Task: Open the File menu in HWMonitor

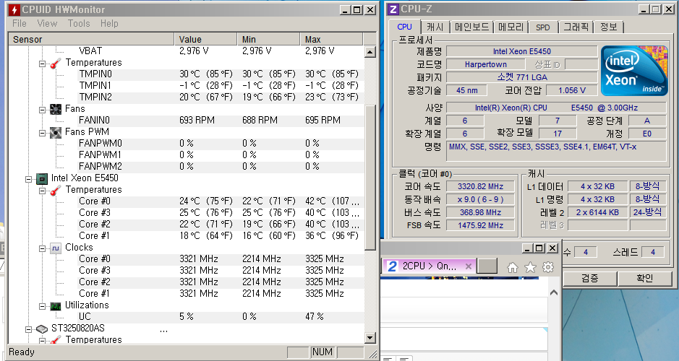Action: click(x=19, y=23)
